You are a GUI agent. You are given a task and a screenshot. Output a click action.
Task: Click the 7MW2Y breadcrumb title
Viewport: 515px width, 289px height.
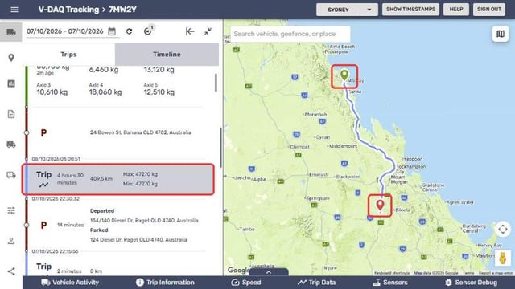click(122, 10)
